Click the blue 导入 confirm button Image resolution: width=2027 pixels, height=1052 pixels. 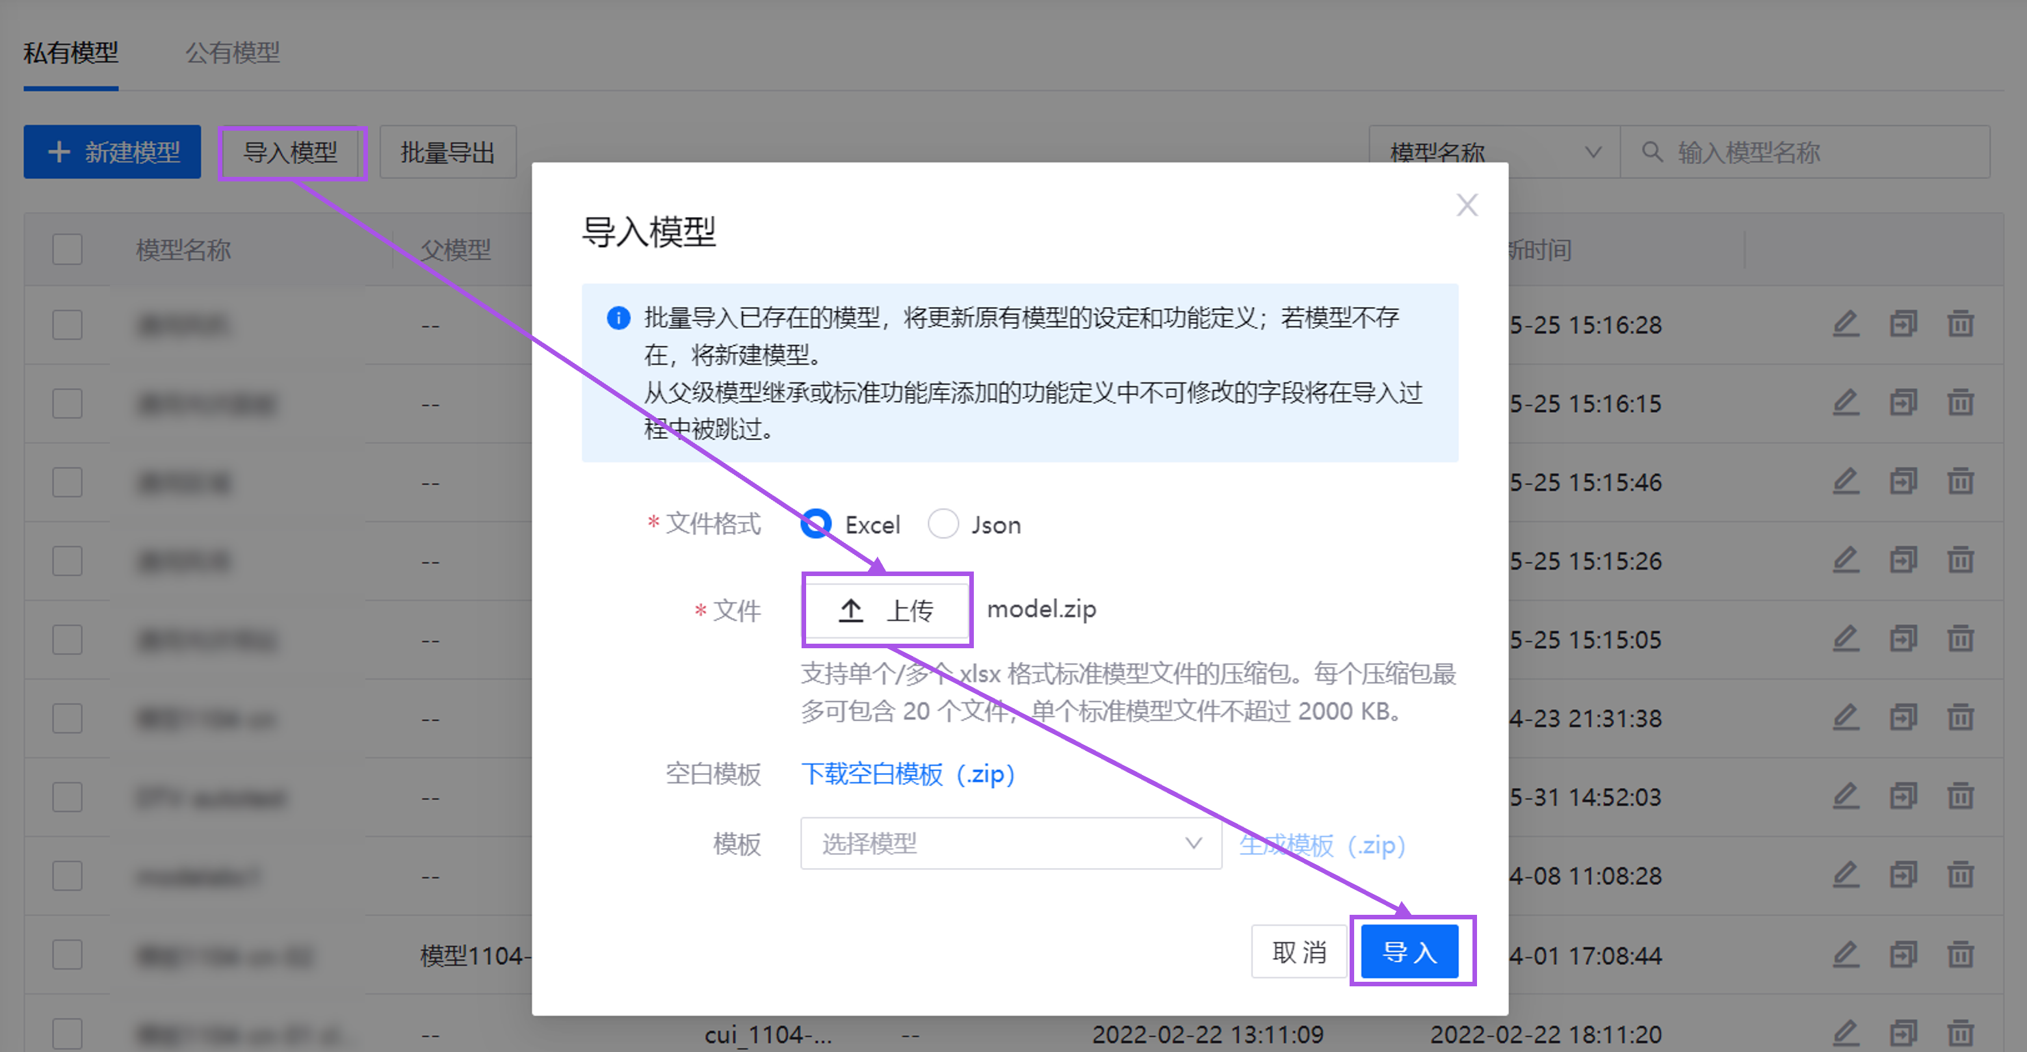(x=1410, y=952)
